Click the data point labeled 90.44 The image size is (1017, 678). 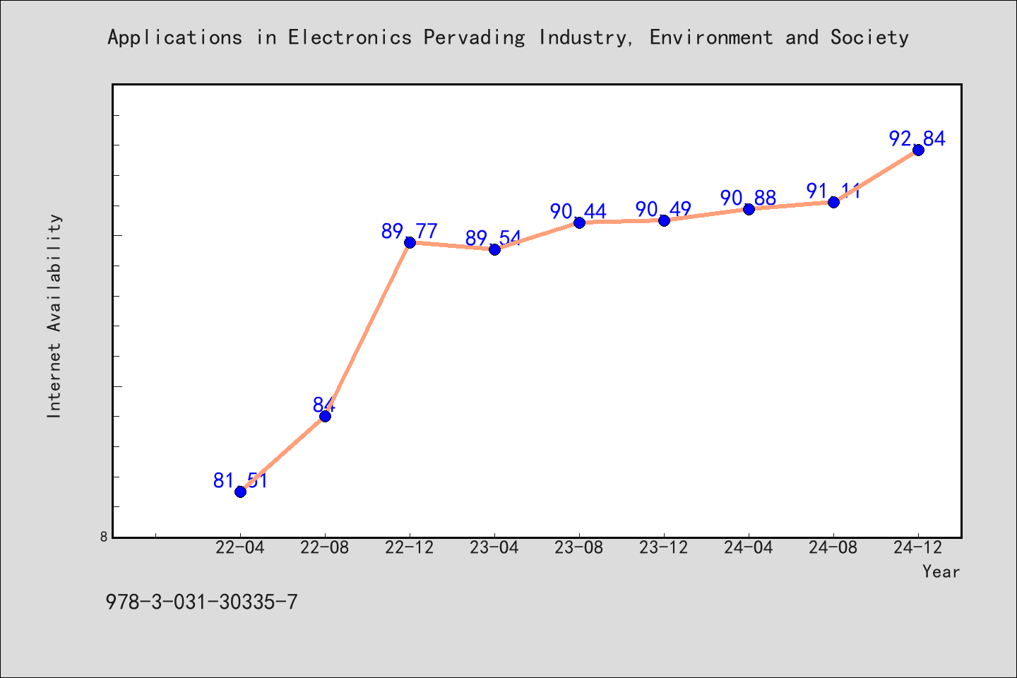pos(579,222)
